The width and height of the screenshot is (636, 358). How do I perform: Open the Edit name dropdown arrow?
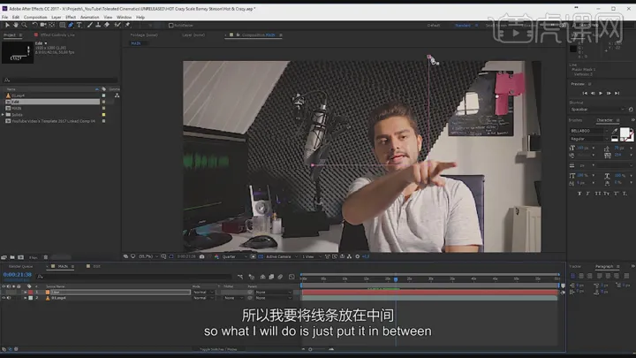coord(46,43)
